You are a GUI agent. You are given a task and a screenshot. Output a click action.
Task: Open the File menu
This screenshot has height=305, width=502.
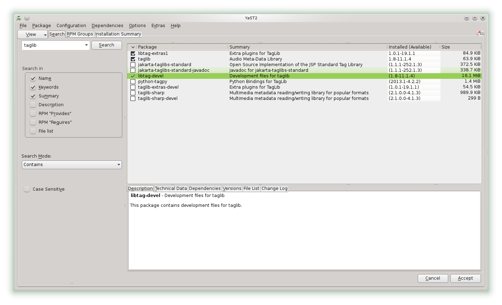[23, 26]
